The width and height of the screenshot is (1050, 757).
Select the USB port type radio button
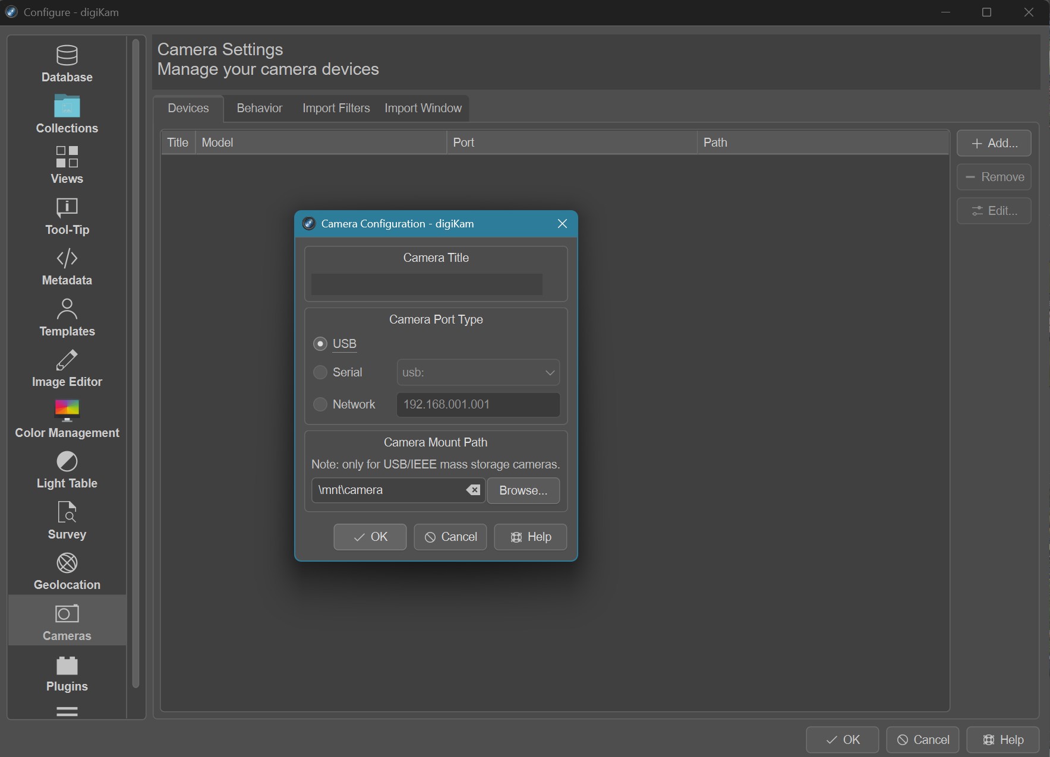pos(320,344)
